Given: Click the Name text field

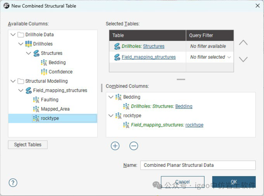Looking at the screenshot, I should pos(198,165).
